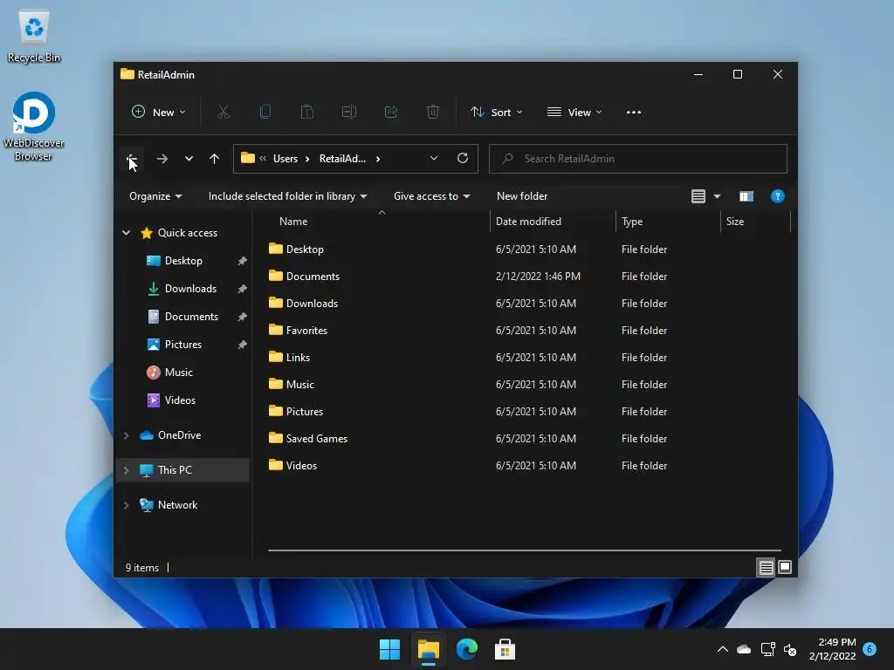
Task: Click the Search RetailAdmin field
Action: tap(638, 159)
